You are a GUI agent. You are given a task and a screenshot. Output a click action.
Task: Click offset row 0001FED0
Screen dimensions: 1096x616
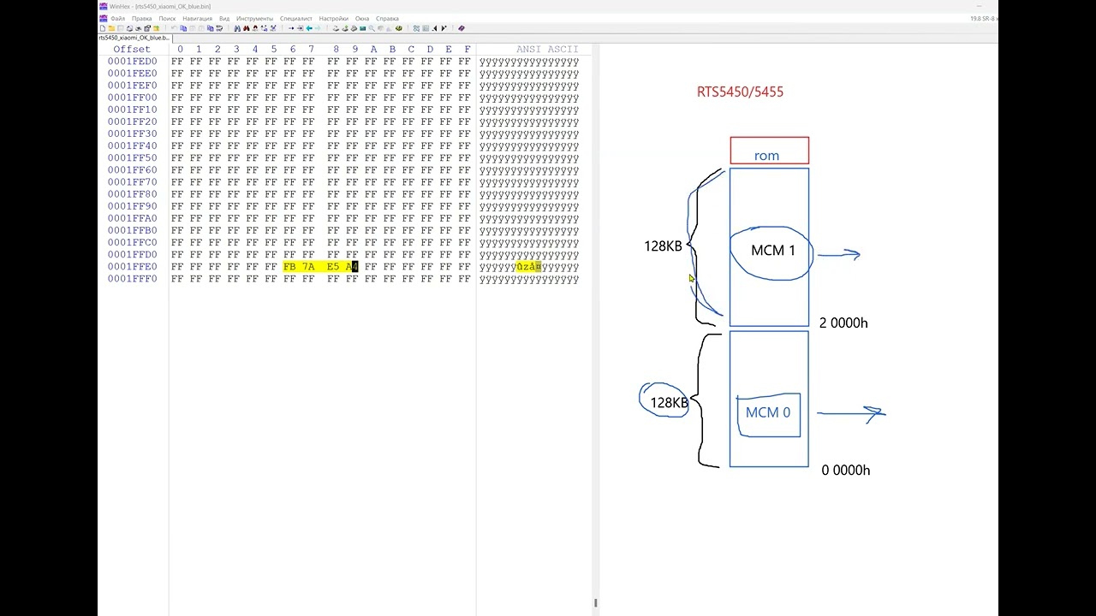coord(133,62)
